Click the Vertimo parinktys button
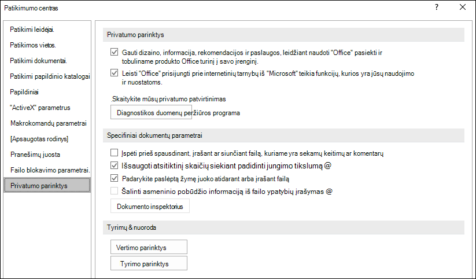The height and width of the screenshot is (279, 476). point(149,247)
